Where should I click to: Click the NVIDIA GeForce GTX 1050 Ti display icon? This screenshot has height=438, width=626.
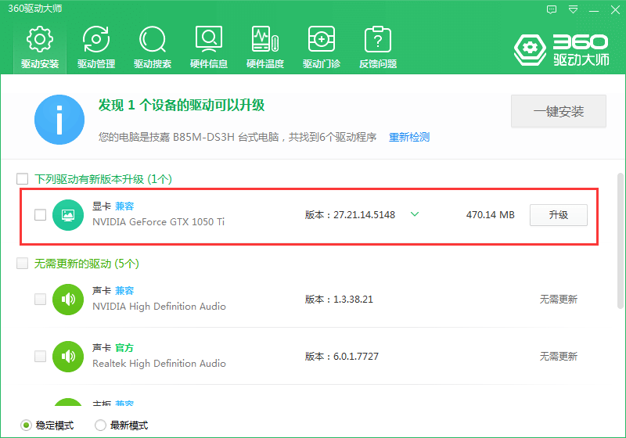68,215
